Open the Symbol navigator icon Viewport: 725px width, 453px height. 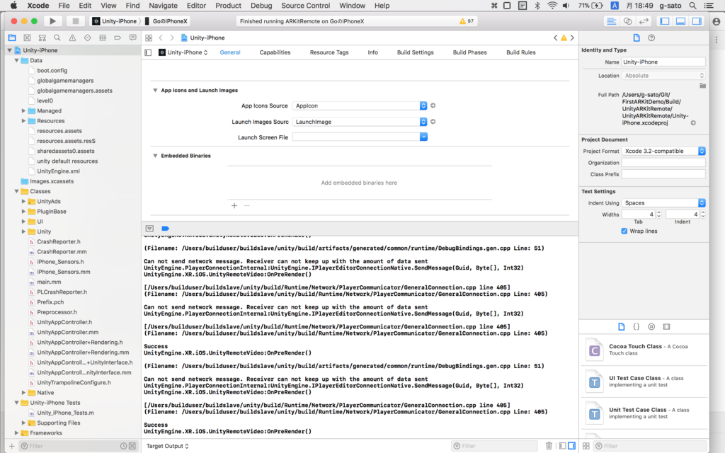point(42,38)
